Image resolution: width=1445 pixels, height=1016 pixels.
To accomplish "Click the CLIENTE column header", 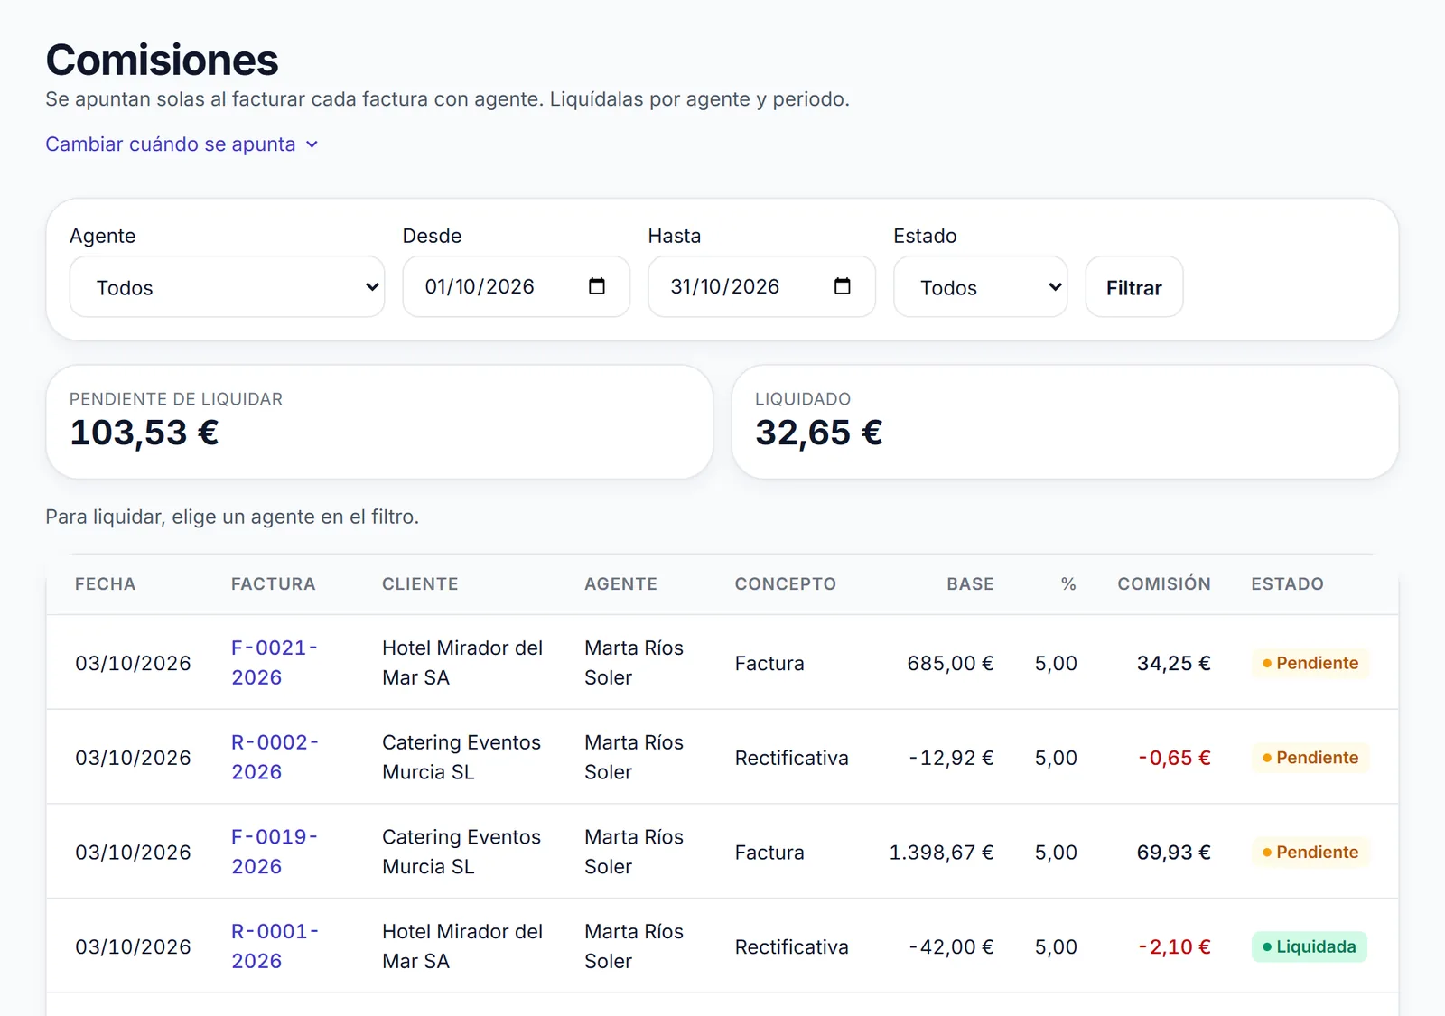I will (420, 584).
